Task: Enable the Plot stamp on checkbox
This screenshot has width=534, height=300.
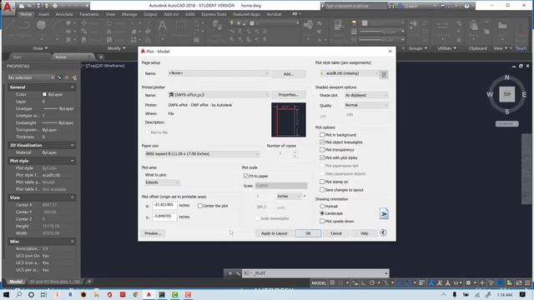Action: coord(322,182)
